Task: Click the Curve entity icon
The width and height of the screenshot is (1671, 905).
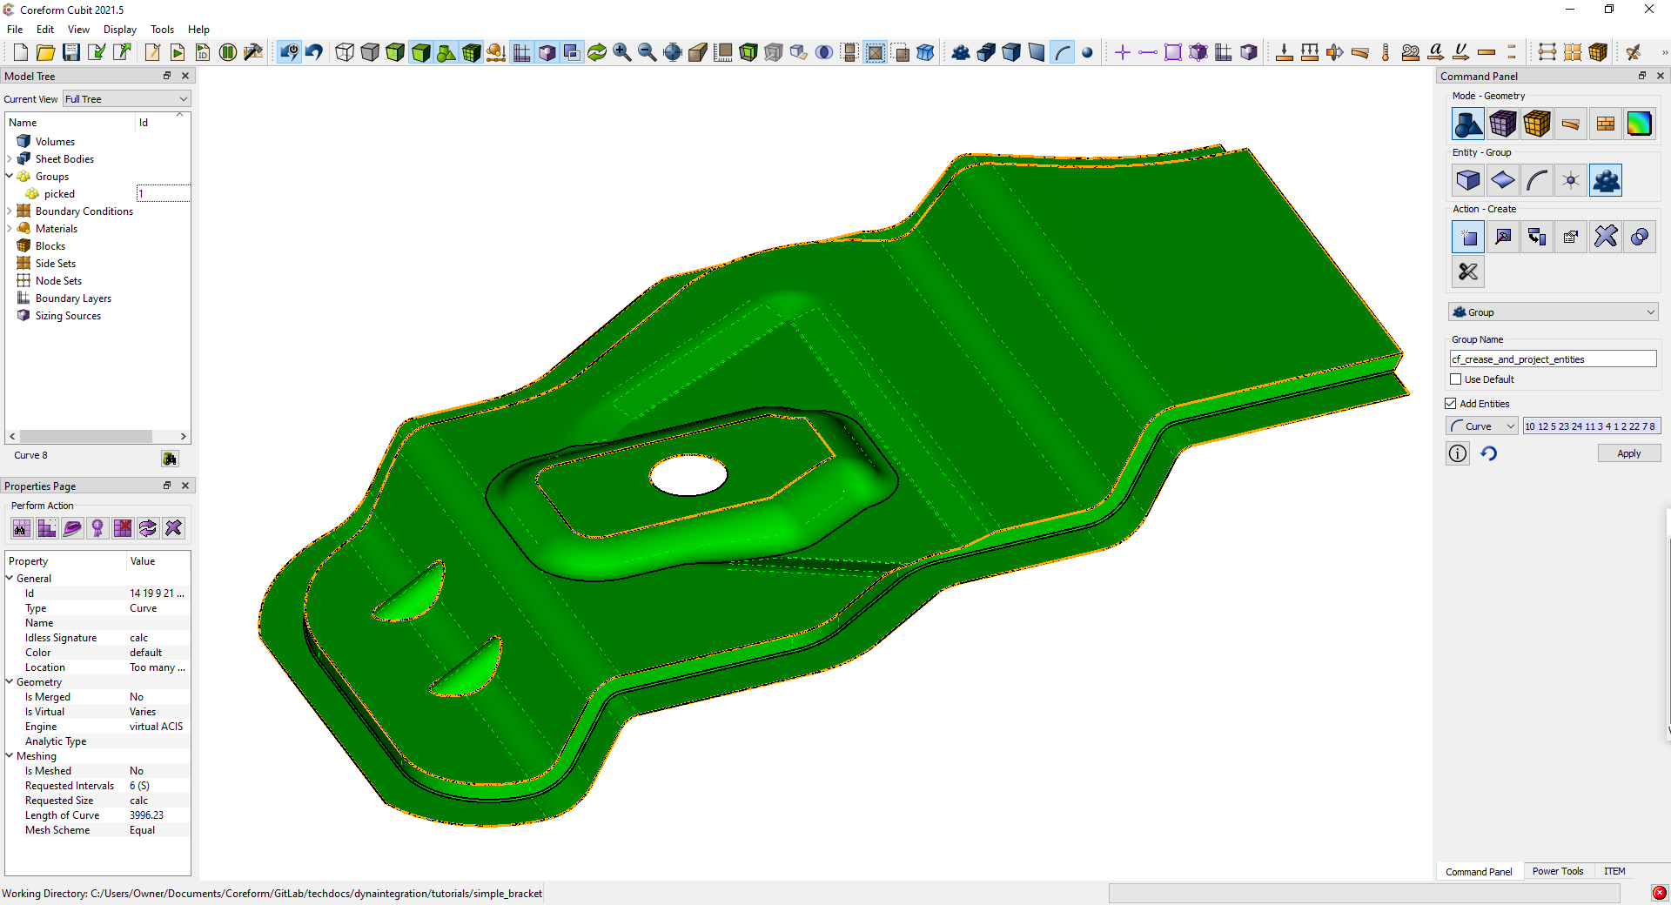Action: coord(1537,181)
